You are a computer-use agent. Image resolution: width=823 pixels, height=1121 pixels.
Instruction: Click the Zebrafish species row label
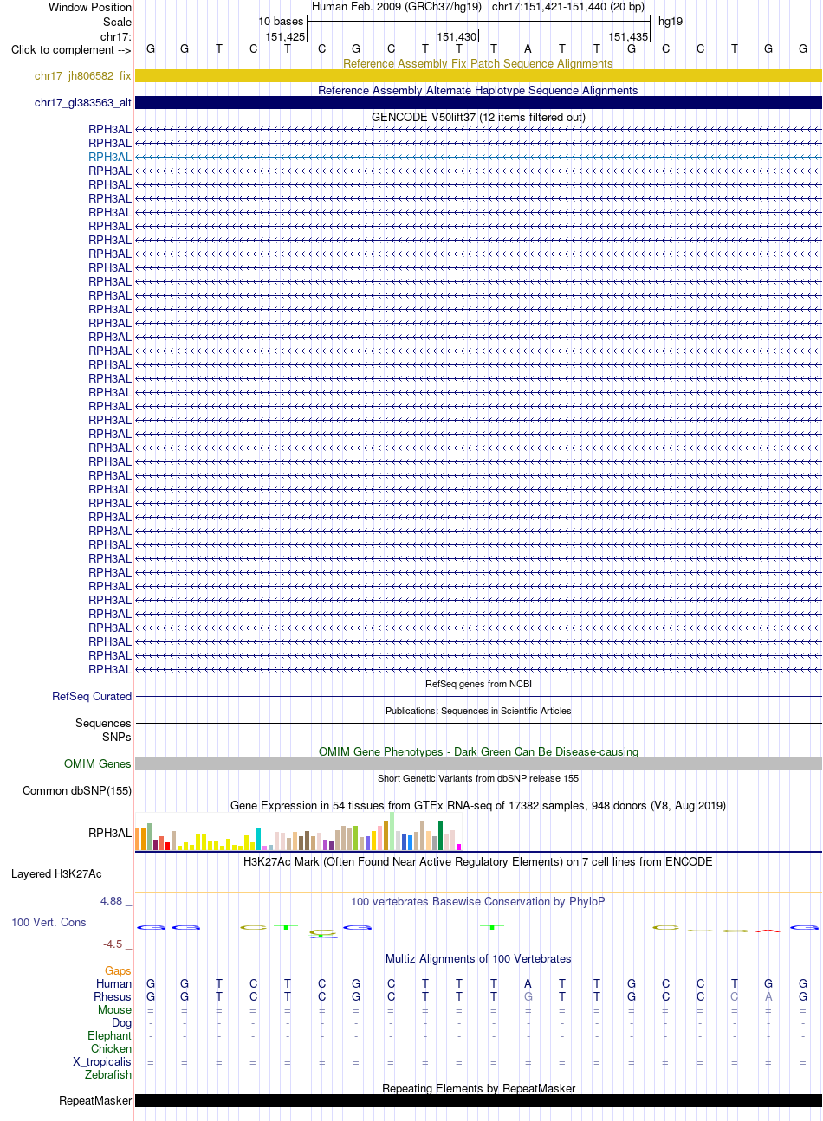108,1074
